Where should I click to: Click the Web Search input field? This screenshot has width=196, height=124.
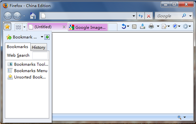[x=40, y=55]
